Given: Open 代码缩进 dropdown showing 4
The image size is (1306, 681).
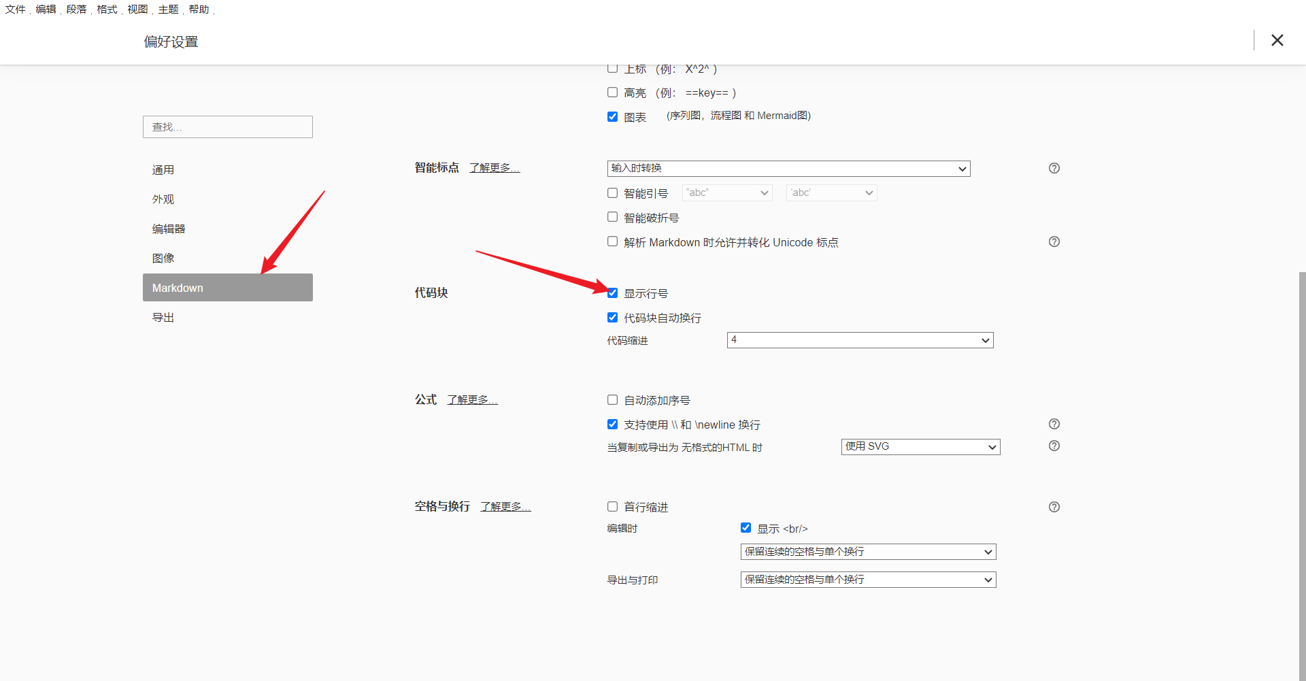Looking at the screenshot, I should (860, 340).
